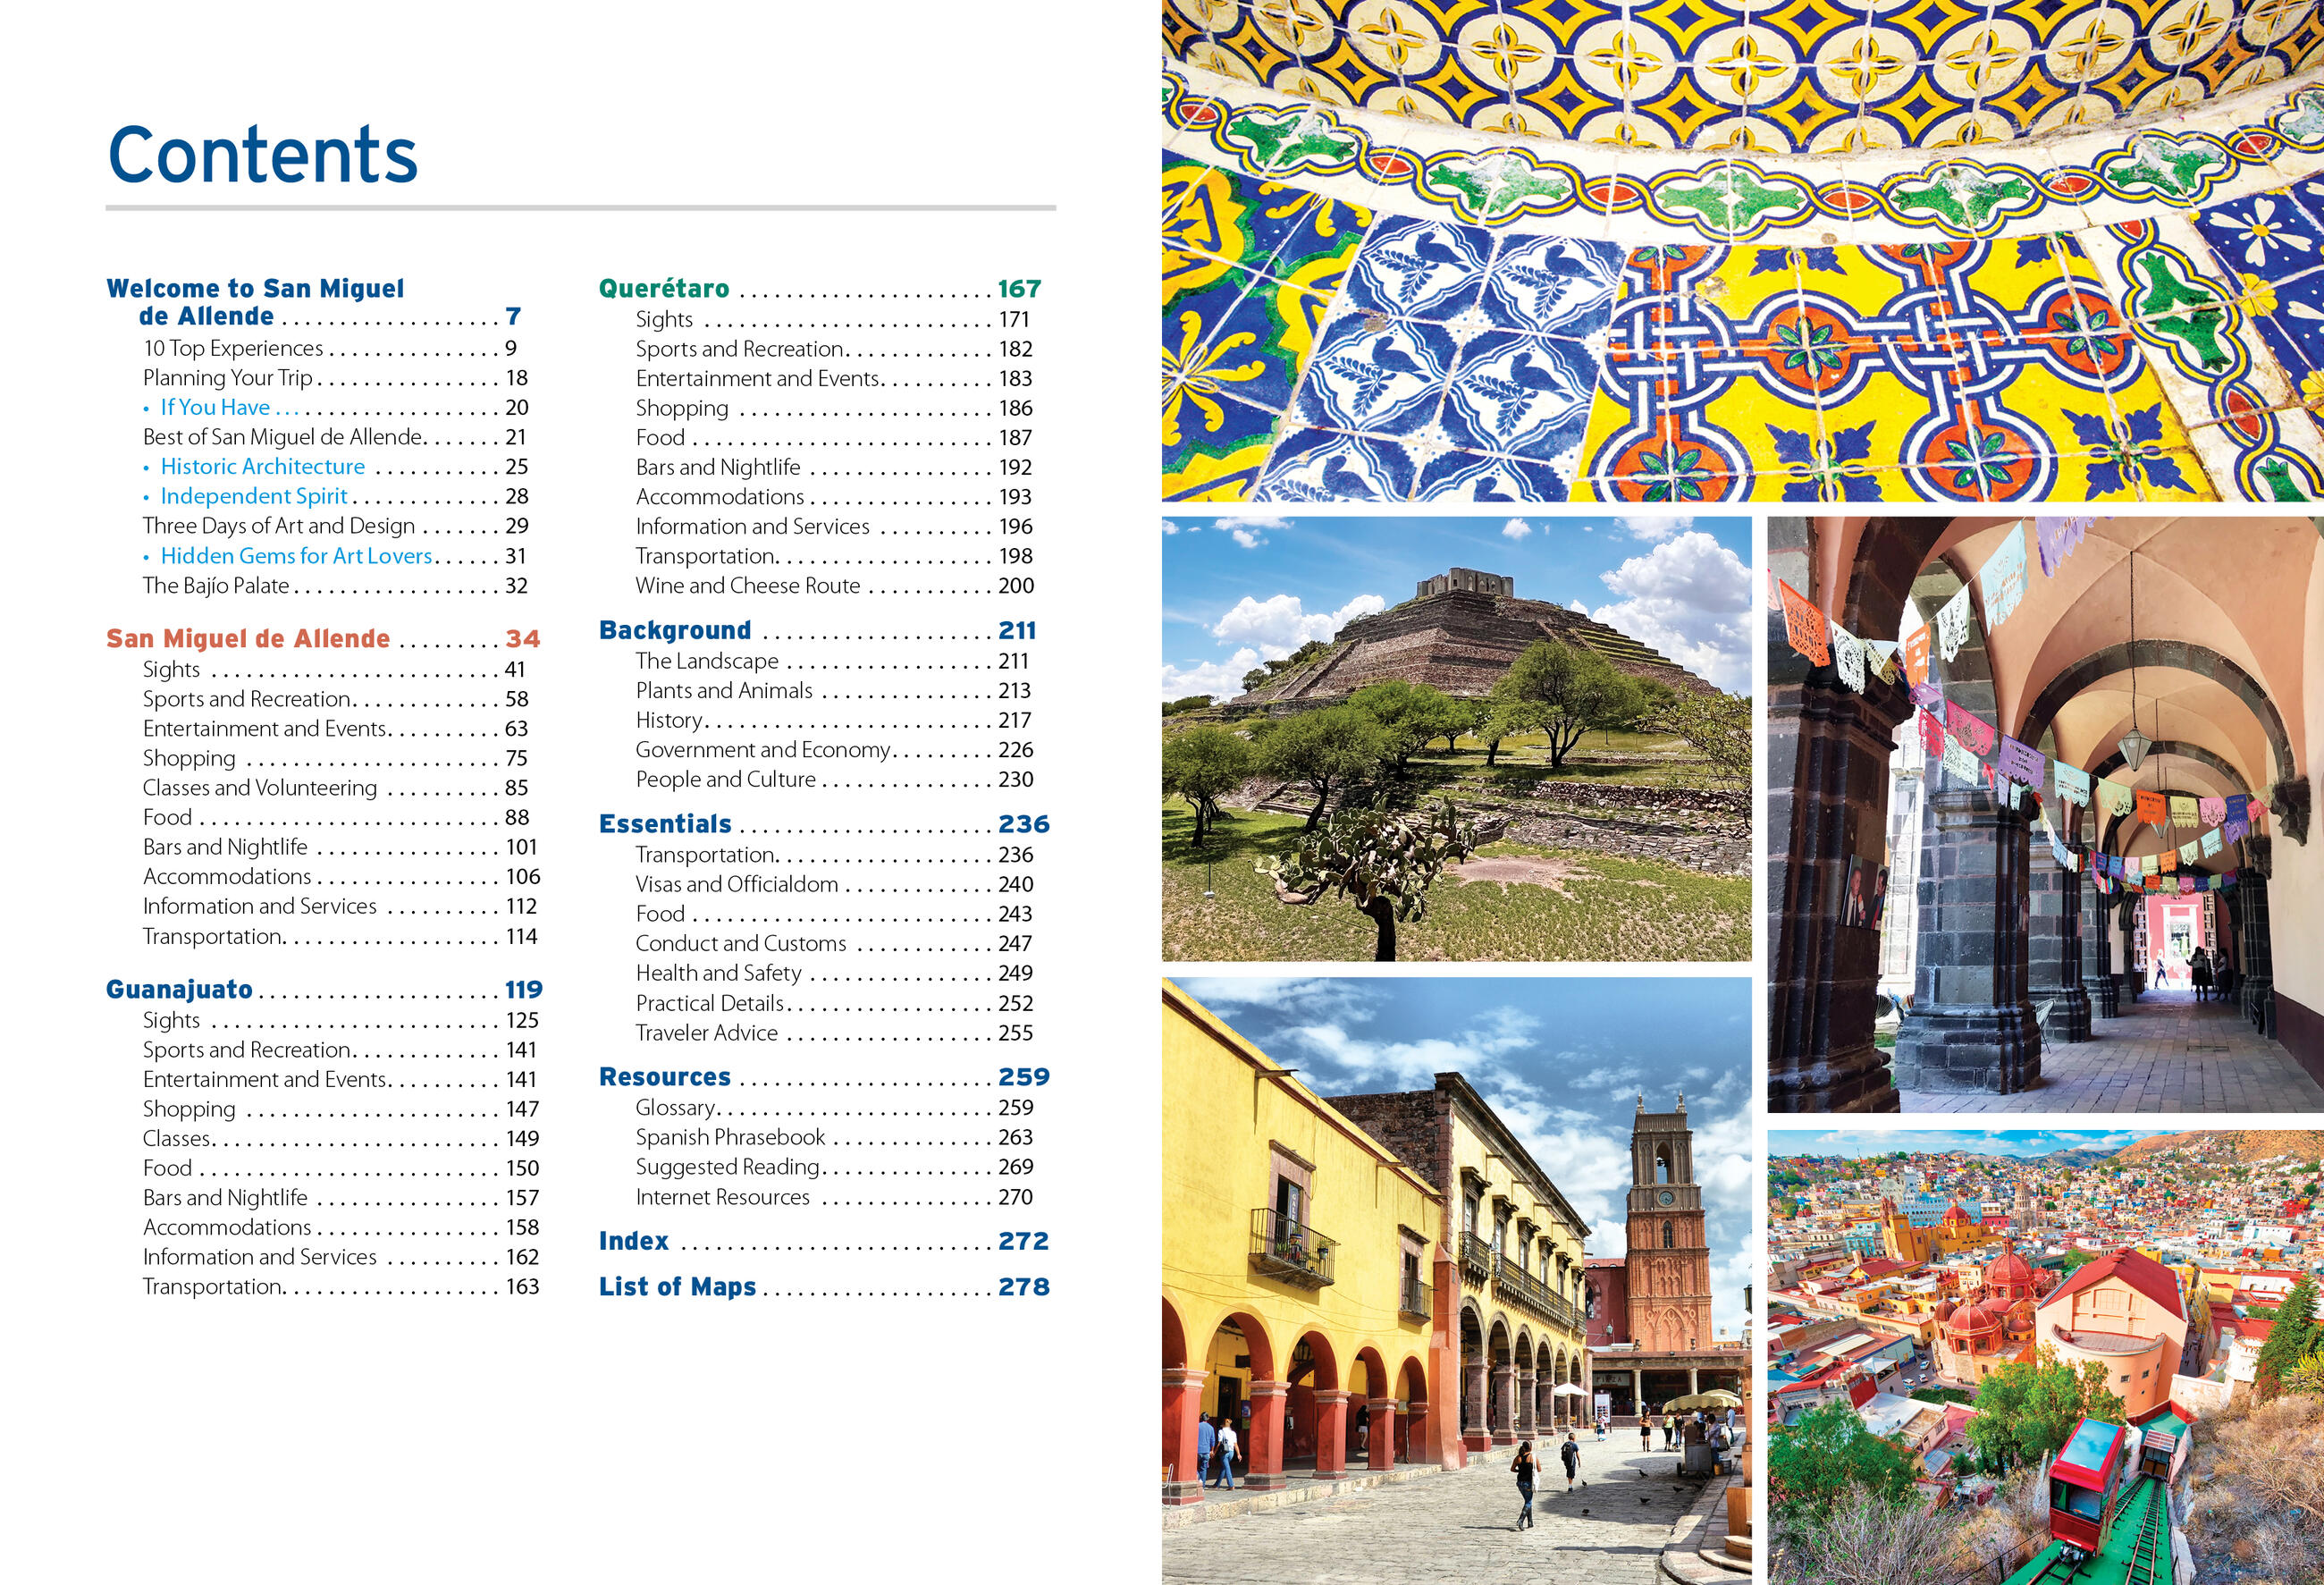Open the Historic Architecture sidebar entry

pos(262,467)
